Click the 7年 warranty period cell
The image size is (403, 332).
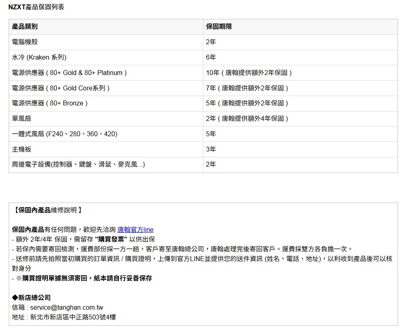[x=300, y=88]
